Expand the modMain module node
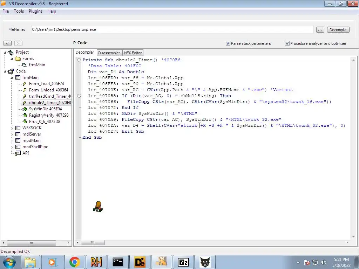359x269 pixels. pyautogui.click(x=12, y=141)
